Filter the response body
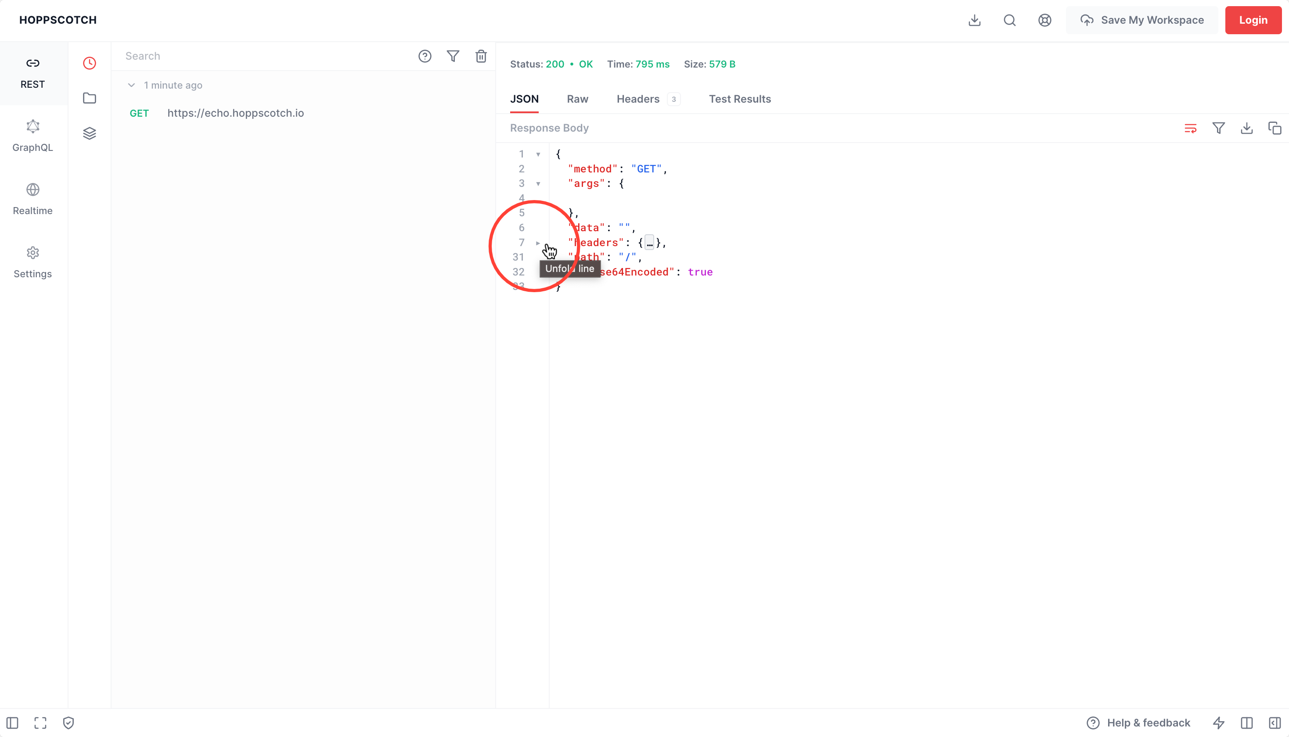 click(1219, 128)
